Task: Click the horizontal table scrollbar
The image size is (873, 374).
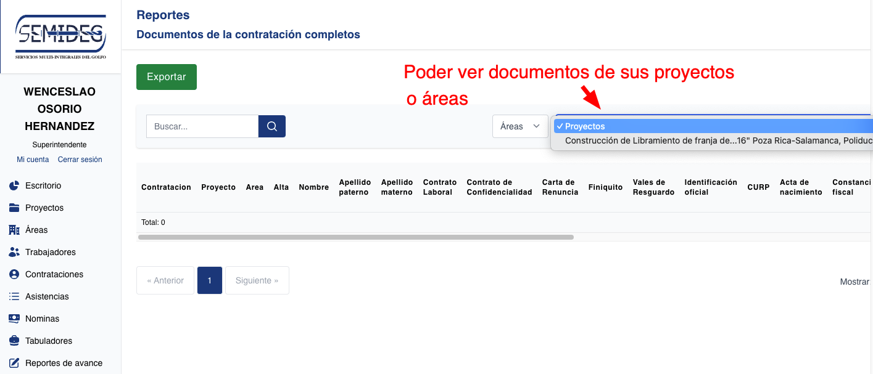Action: click(x=358, y=237)
